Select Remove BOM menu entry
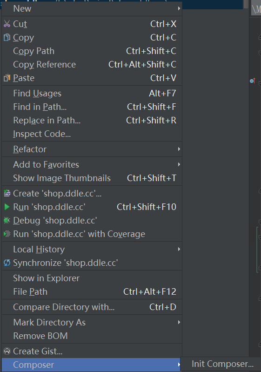Screen dimensions: 261x372 point(92,336)
